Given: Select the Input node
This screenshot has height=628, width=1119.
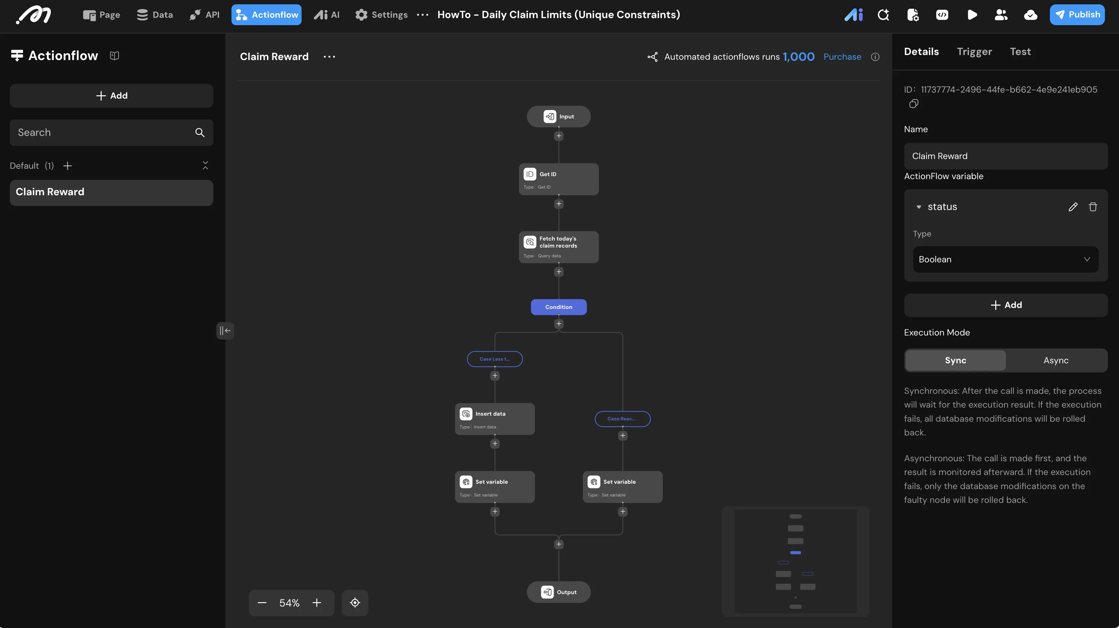Looking at the screenshot, I should point(558,116).
